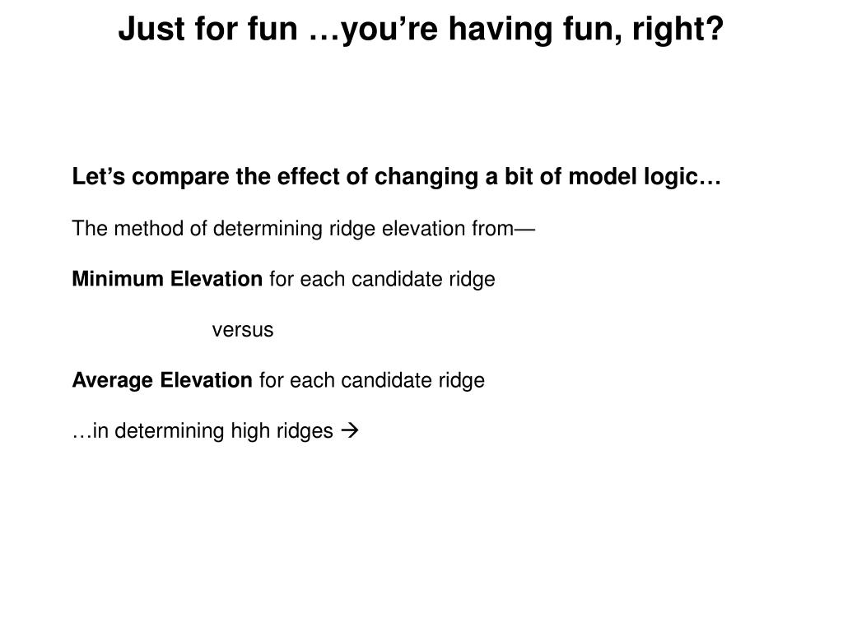Click the word 'Elevation' in Minimum Elevation

(x=217, y=279)
